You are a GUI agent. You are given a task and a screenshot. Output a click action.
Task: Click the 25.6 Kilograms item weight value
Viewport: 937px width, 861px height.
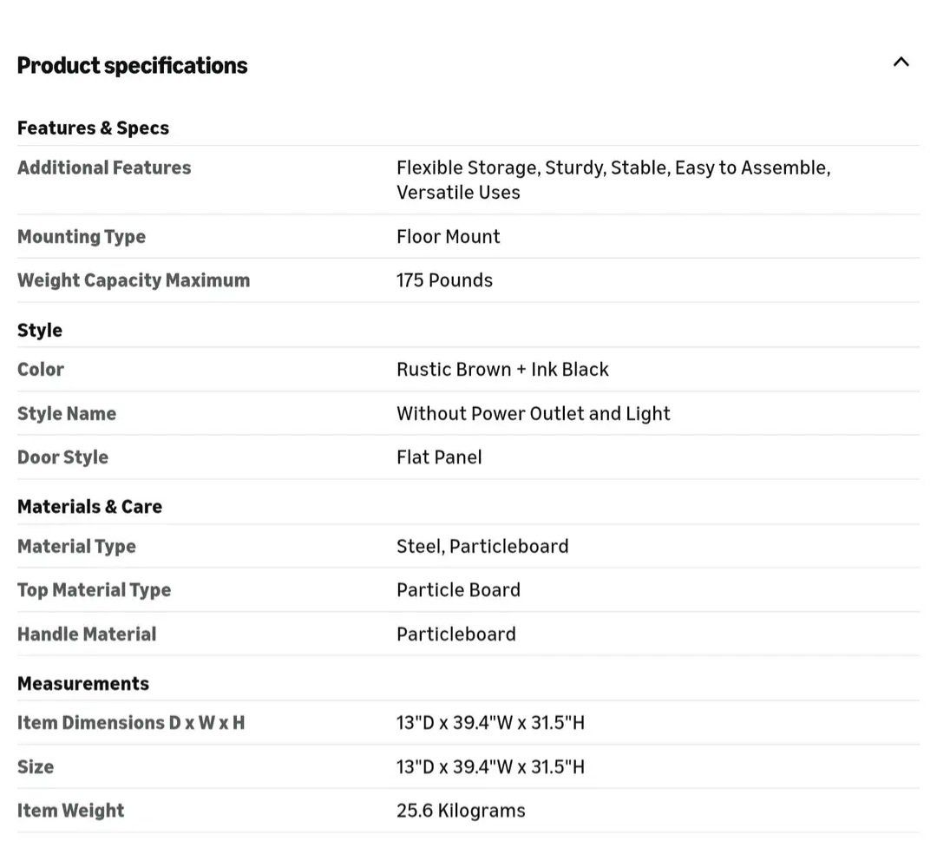[461, 811]
